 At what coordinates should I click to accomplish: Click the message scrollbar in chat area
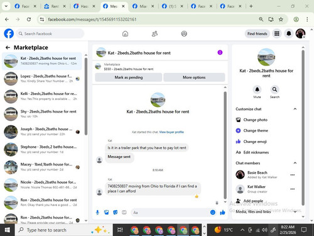pos(225,145)
